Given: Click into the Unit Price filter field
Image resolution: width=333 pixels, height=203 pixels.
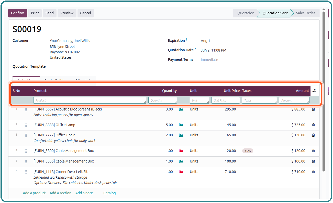Looking at the screenshot, I should coord(226,100).
